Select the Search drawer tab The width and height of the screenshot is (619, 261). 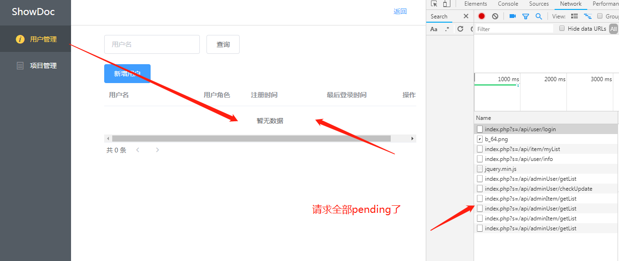point(439,17)
